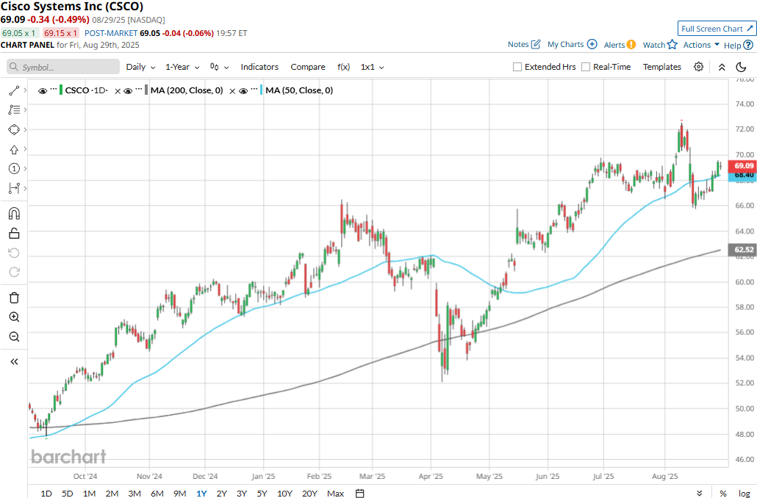Toggle percent scale on price axis

(722, 493)
